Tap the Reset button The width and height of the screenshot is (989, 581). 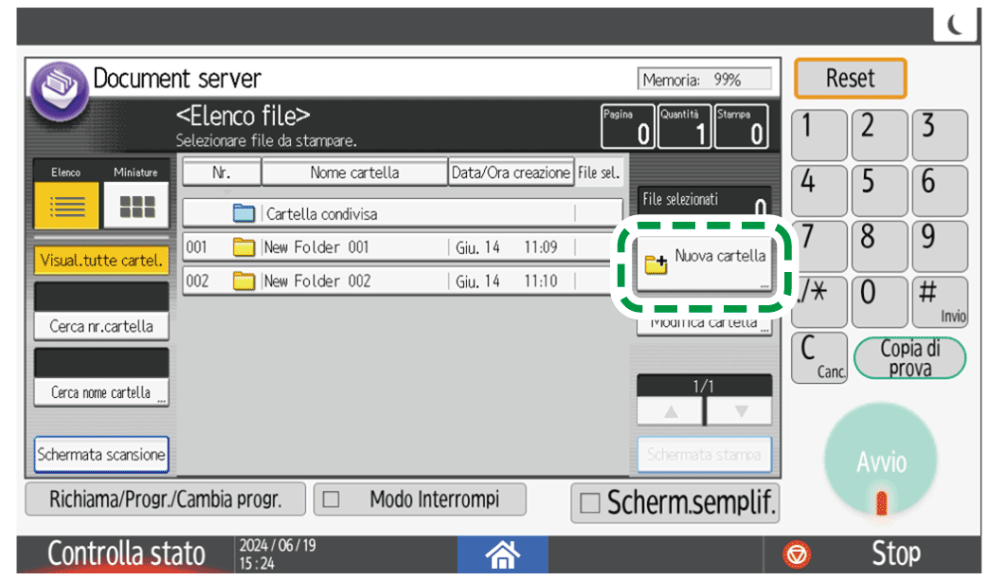(851, 79)
